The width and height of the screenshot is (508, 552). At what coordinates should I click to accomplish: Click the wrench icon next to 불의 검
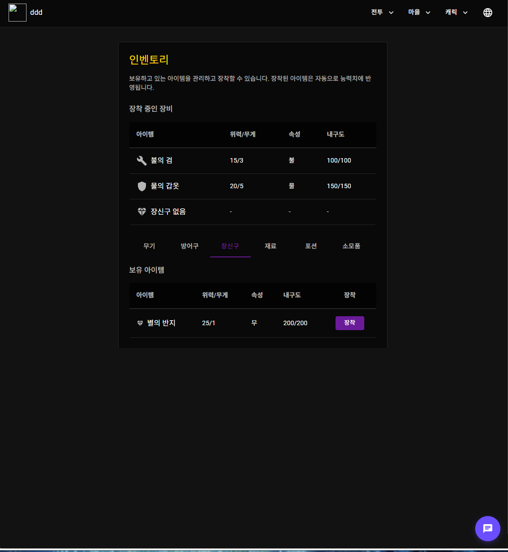coord(142,160)
